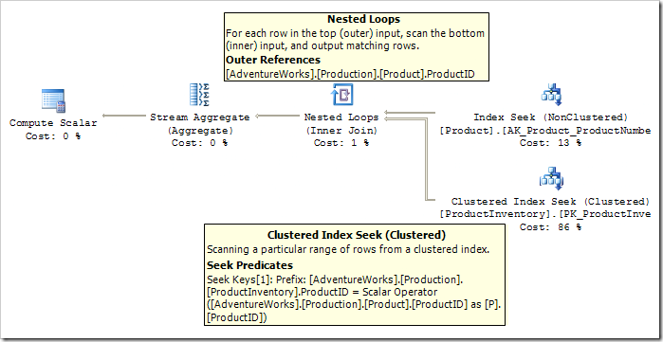This screenshot has height=342, width=663.
Task: Click 'Cost: 0 %' under Compute Scalar
Action: point(53,136)
